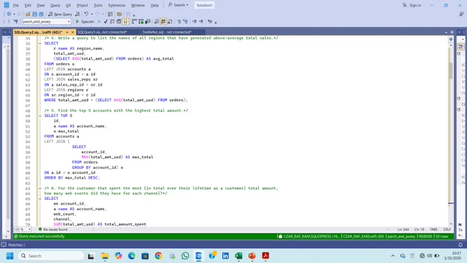The height and width of the screenshot is (263, 467).
Task: Open File Explorer from the taskbar
Action: tap(105, 256)
